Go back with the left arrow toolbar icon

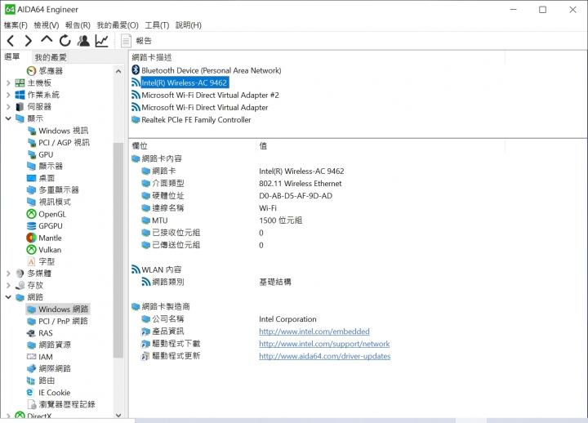(x=11, y=41)
